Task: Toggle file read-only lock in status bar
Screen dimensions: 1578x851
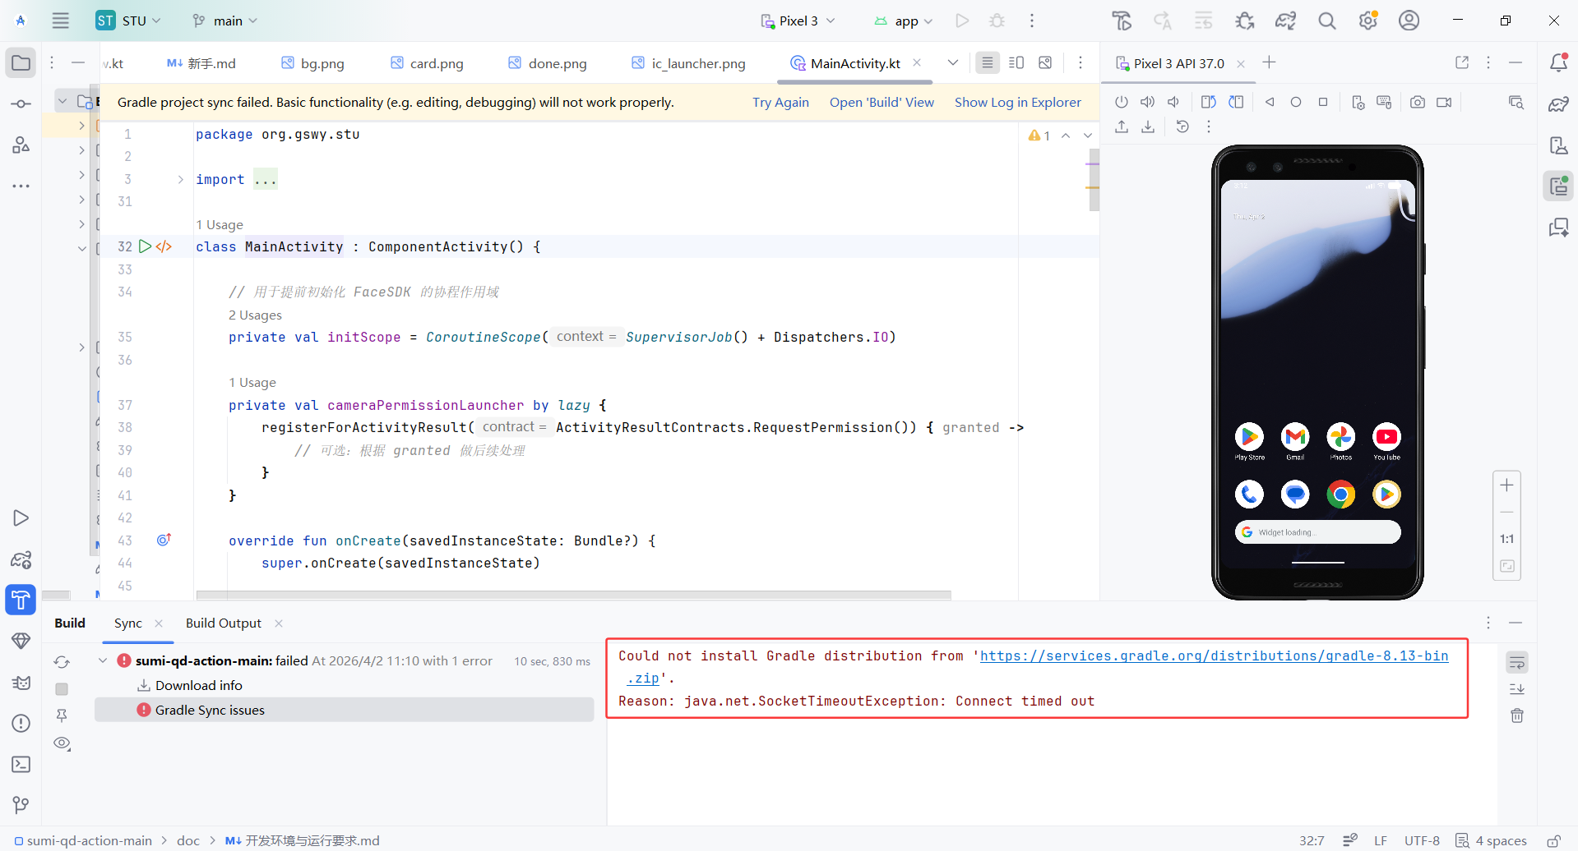Action: [x=1553, y=840]
